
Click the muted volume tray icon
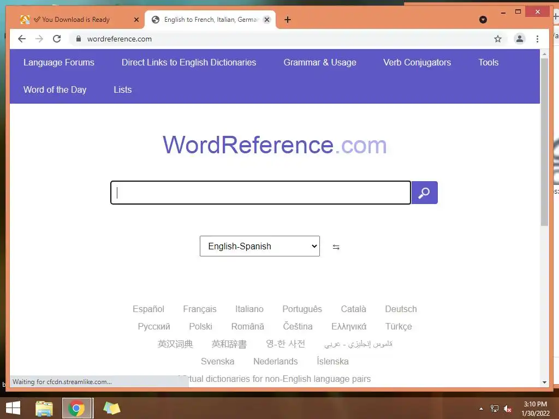pos(508,409)
